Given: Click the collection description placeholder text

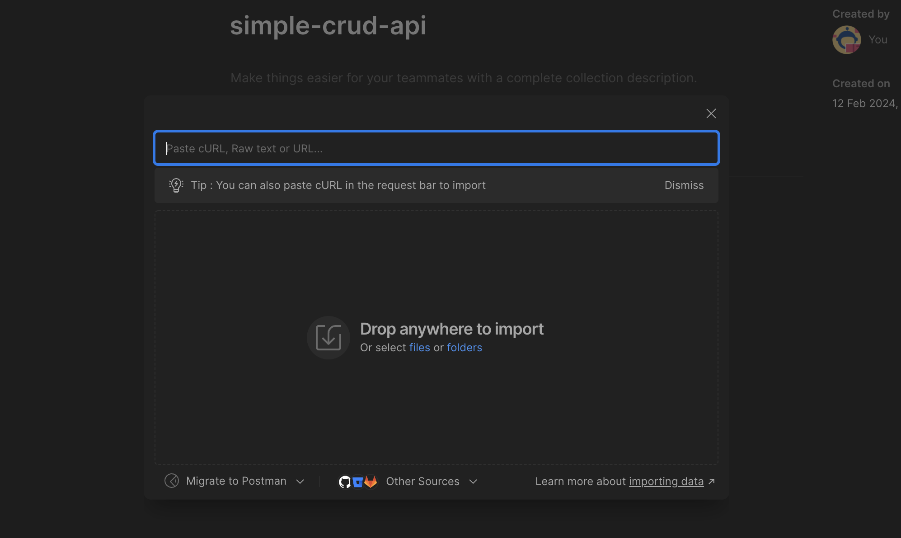Looking at the screenshot, I should 464,78.
